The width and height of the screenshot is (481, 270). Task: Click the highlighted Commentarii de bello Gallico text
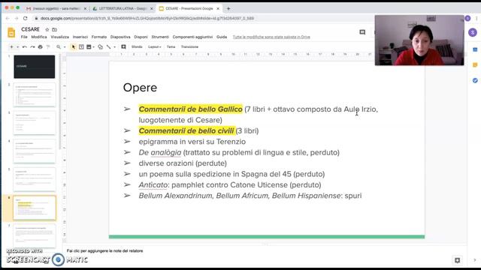190,109
